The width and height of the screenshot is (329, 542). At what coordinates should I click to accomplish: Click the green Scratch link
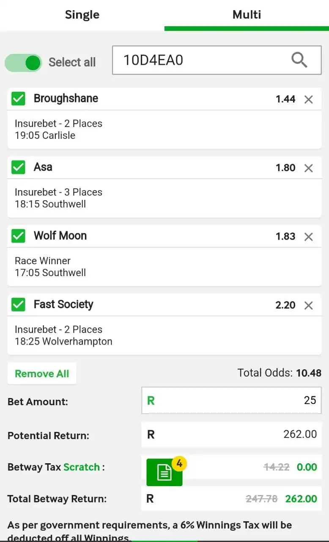pos(82,467)
